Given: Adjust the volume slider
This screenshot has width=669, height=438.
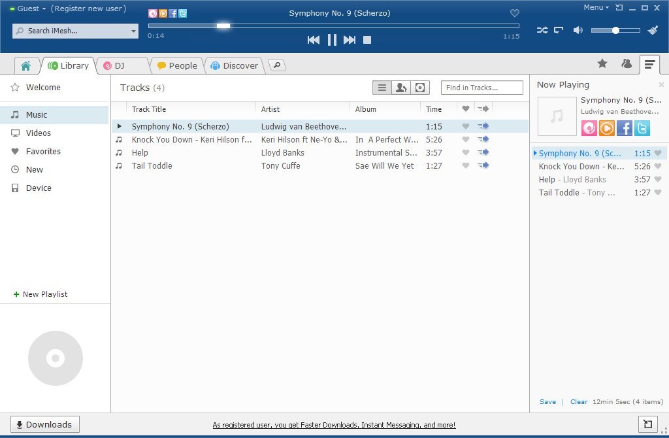Looking at the screenshot, I should tap(615, 30).
